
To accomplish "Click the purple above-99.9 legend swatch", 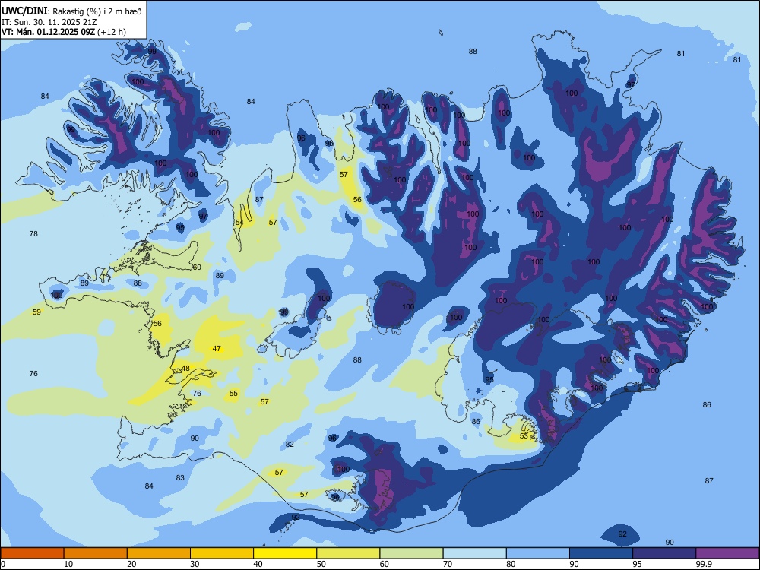I will [x=727, y=553].
